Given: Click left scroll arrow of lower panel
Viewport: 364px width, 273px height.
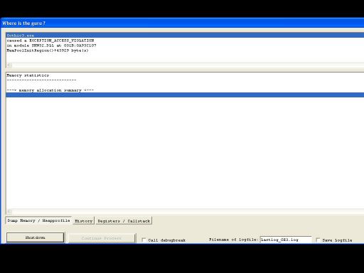Looking at the screenshot, I should coord(9,211).
